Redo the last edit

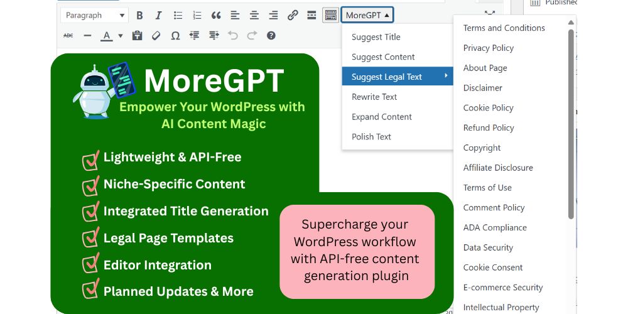click(252, 36)
